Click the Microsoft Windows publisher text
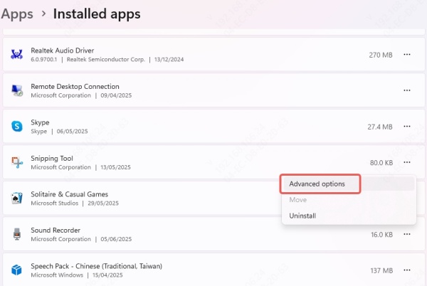The width and height of the screenshot is (427, 286). click(x=57, y=275)
